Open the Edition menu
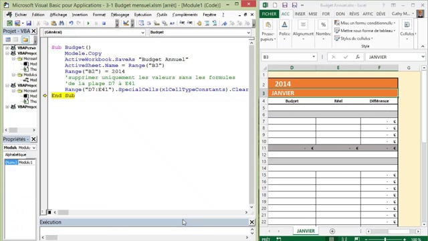Image resolution: width=428 pixels, height=241 pixels. (38, 15)
